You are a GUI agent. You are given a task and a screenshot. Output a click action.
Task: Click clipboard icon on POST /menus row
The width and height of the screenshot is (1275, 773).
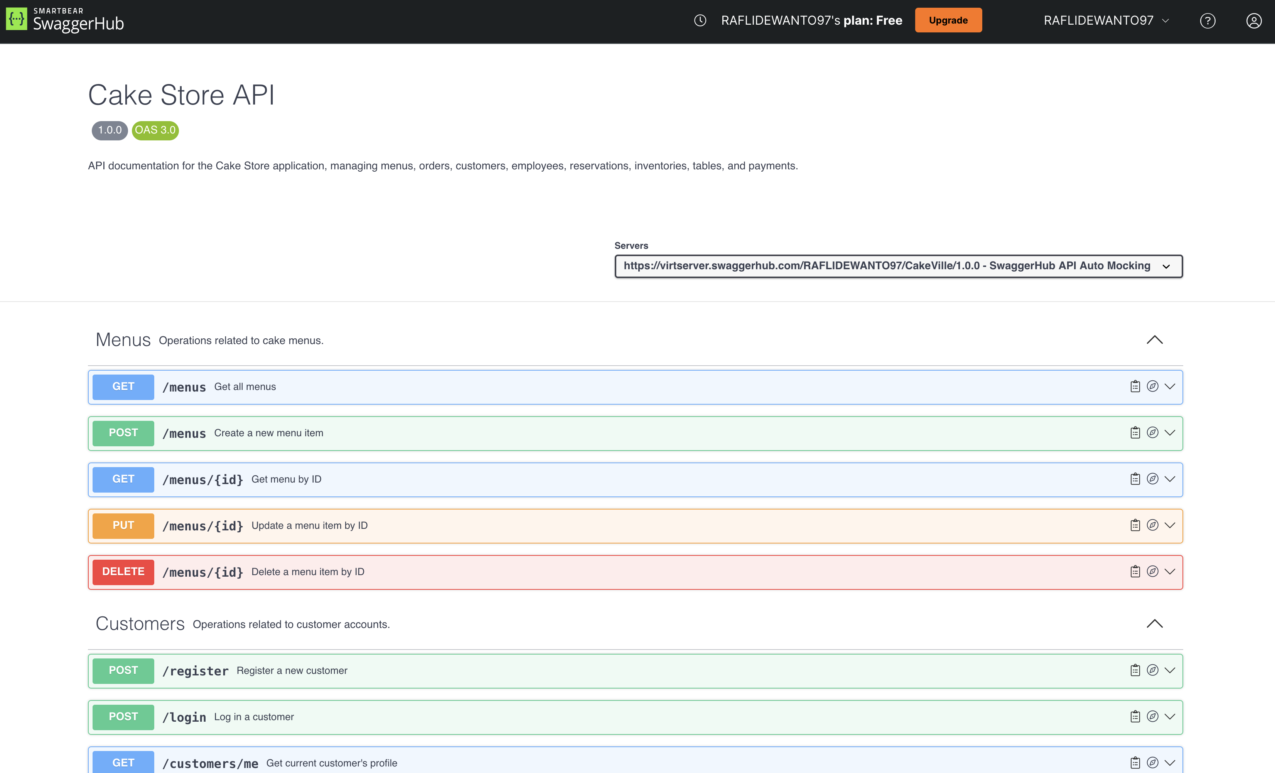tap(1135, 432)
